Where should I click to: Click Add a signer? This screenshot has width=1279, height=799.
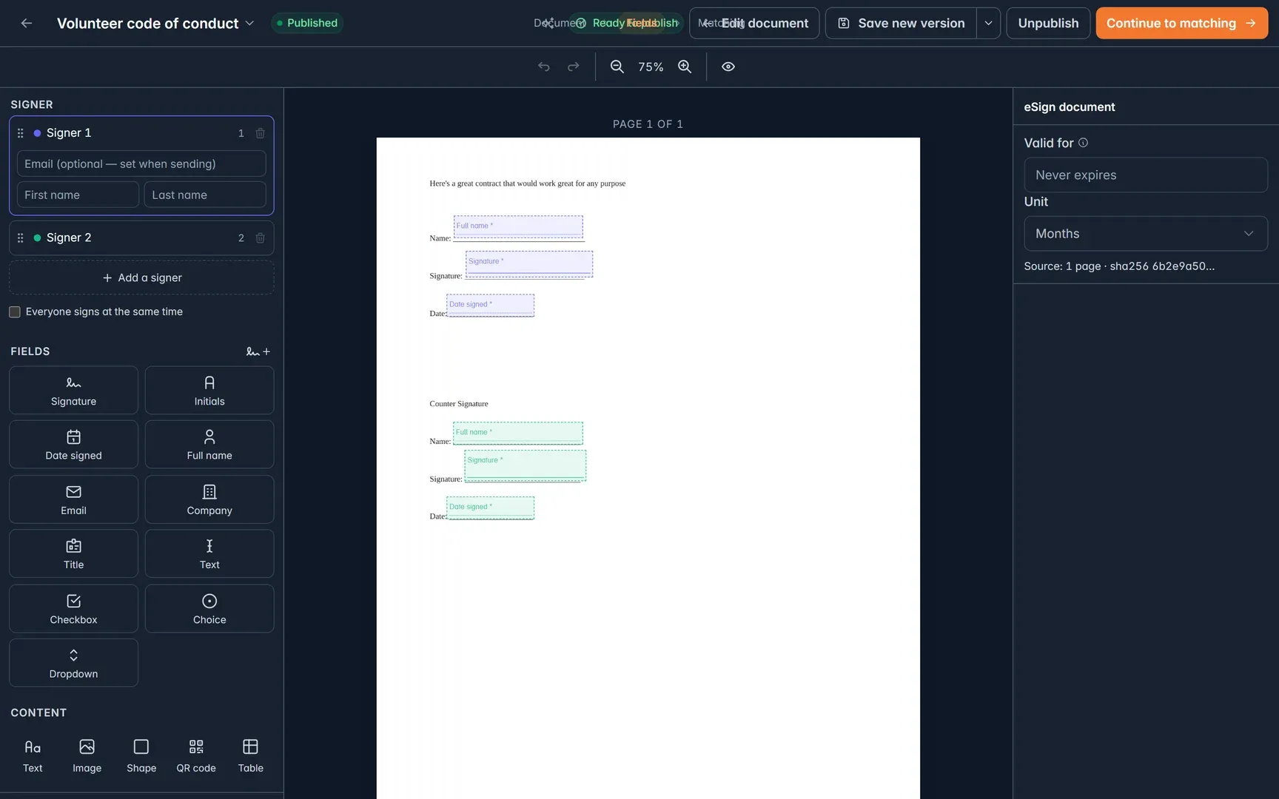coord(141,277)
